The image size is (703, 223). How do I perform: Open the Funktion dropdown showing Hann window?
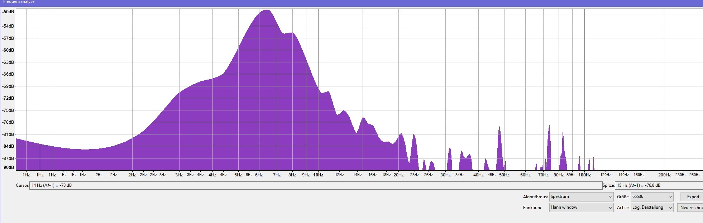click(x=581, y=208)
